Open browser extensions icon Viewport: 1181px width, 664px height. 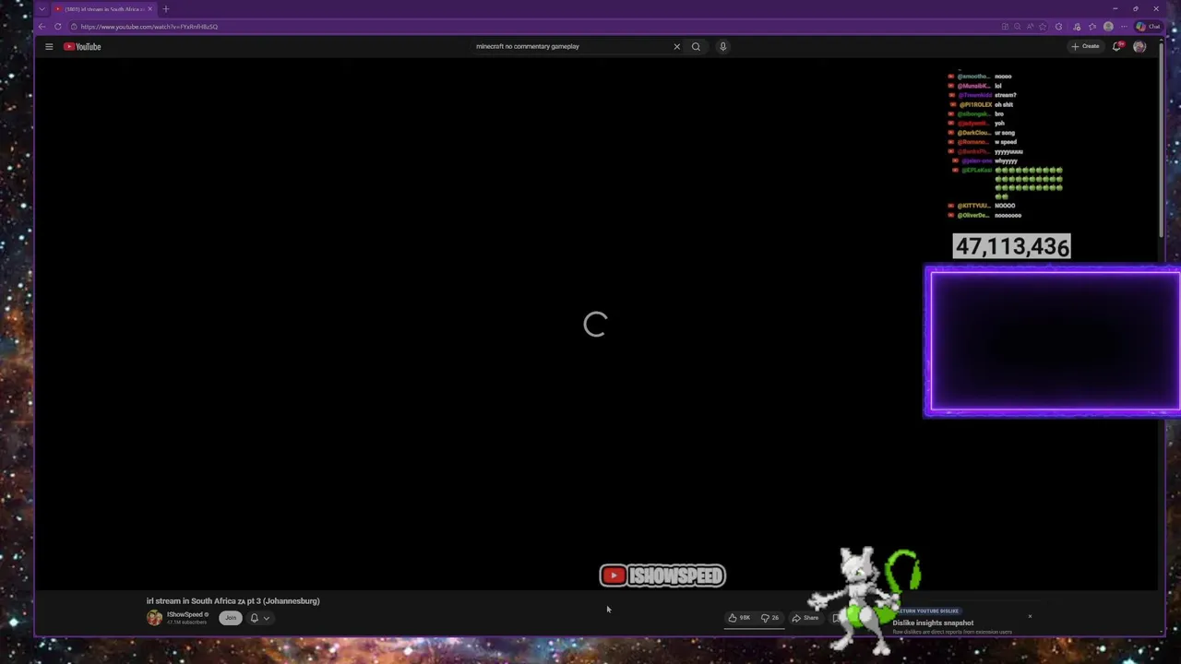1059,27
